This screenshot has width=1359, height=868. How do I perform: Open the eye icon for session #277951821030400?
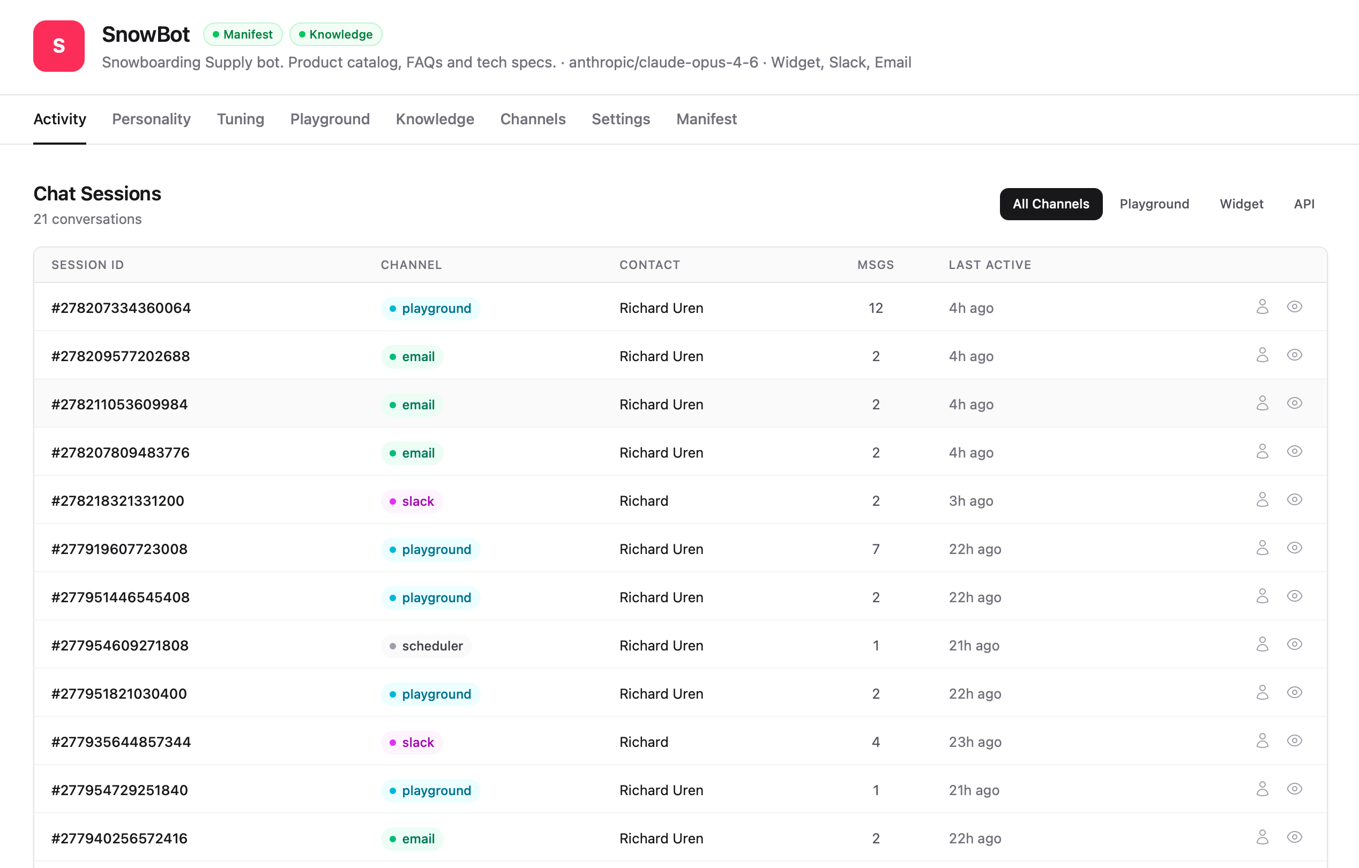pyautogui.click(x=1295, y=693)
